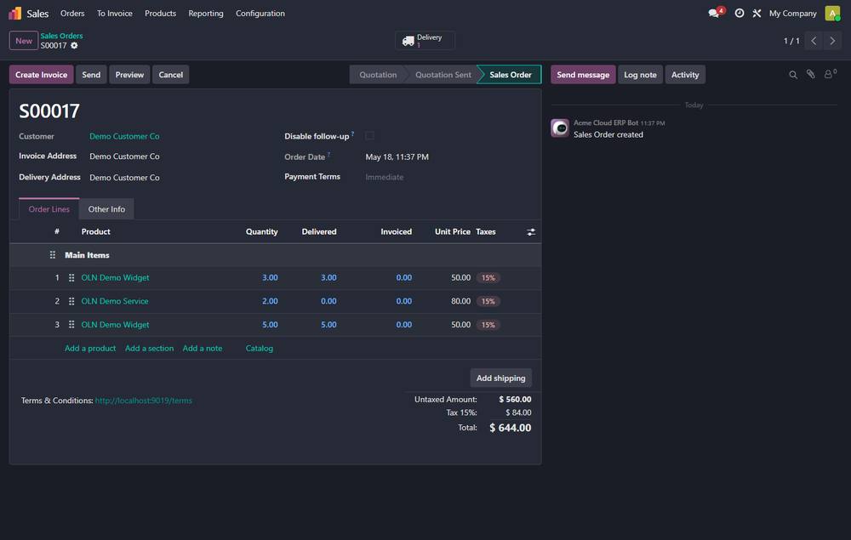
Task: Click the 15% tax tag on OLN Demo Service
Action: tap(488, 301)
